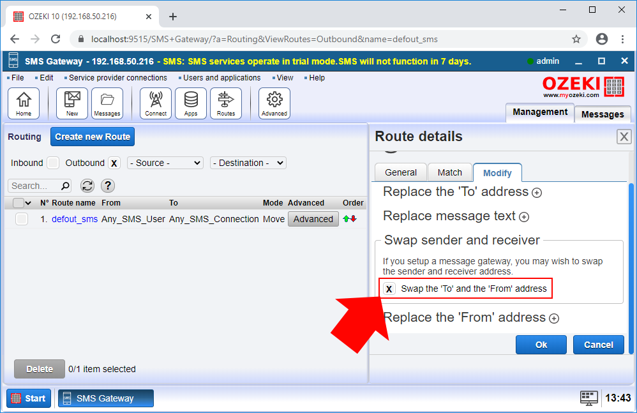Click the Route name column header

73,202
